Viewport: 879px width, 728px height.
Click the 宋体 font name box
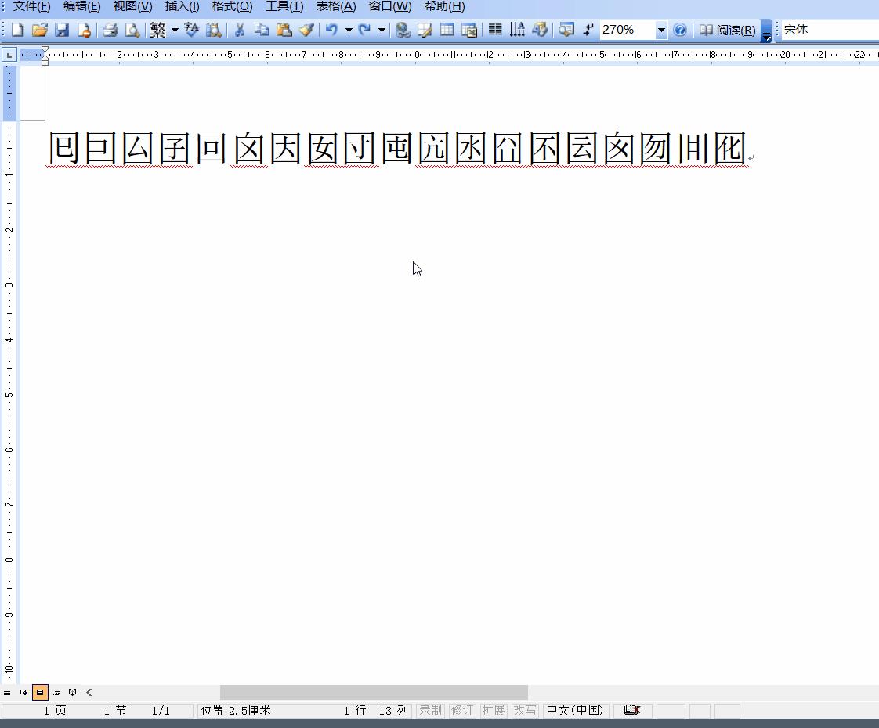[830, 30]
